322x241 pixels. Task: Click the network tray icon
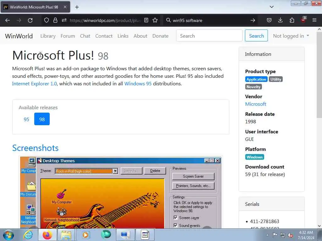(283, 235)
